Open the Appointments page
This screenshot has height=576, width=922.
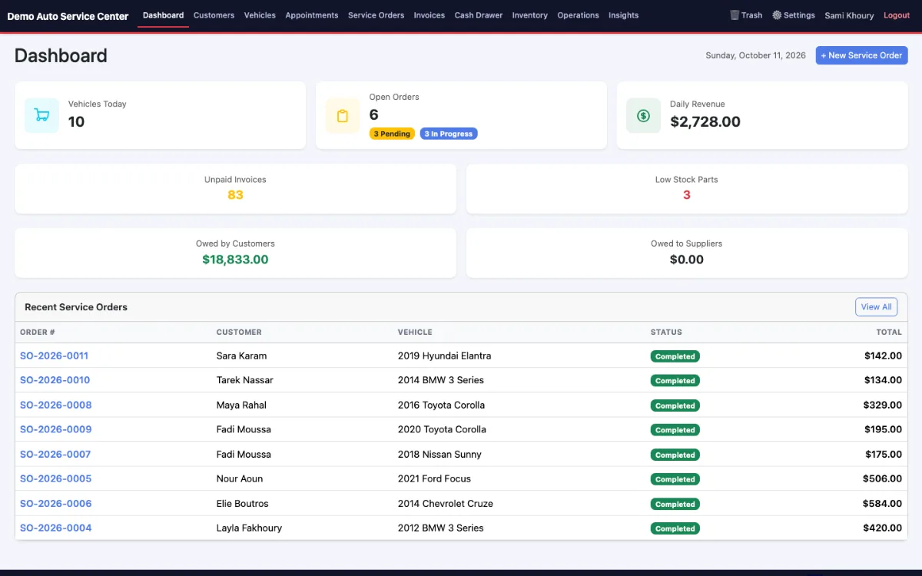tap(311, 15)
